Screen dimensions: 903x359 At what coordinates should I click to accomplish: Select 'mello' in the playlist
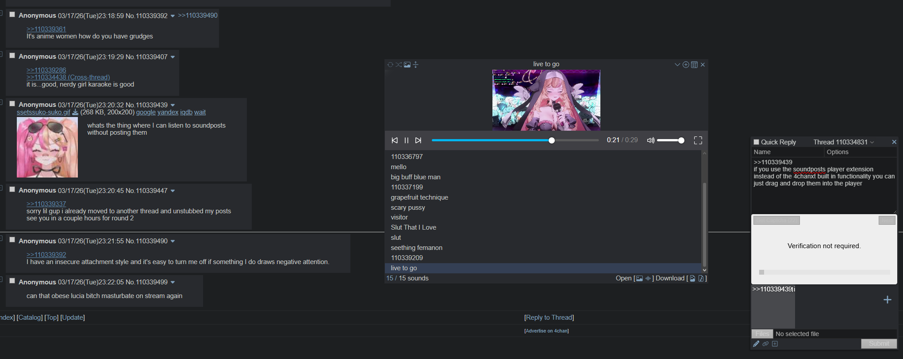(543, 167)
